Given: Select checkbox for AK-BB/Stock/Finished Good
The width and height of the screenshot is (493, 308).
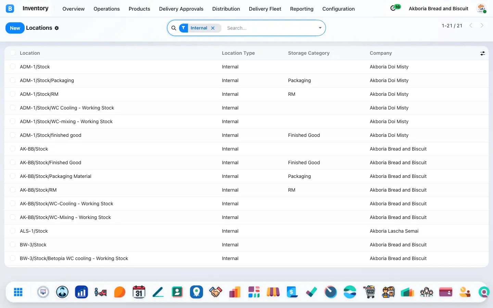Looking at the screenshot, I should (13, 162).
